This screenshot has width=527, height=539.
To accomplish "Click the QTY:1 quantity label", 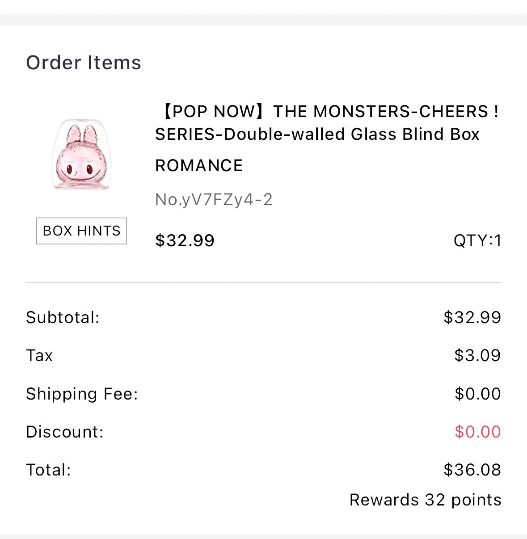I will point(477,241).
